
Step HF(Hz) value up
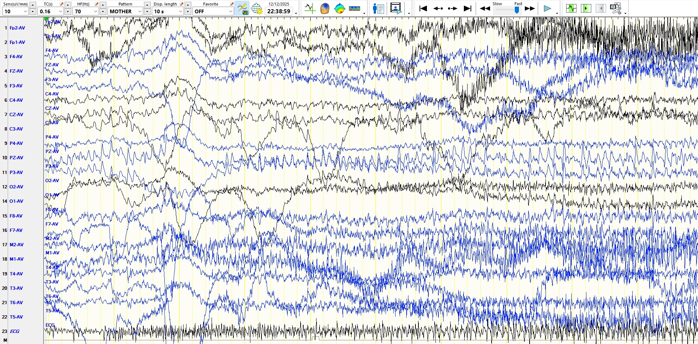(x=103, y=5)
